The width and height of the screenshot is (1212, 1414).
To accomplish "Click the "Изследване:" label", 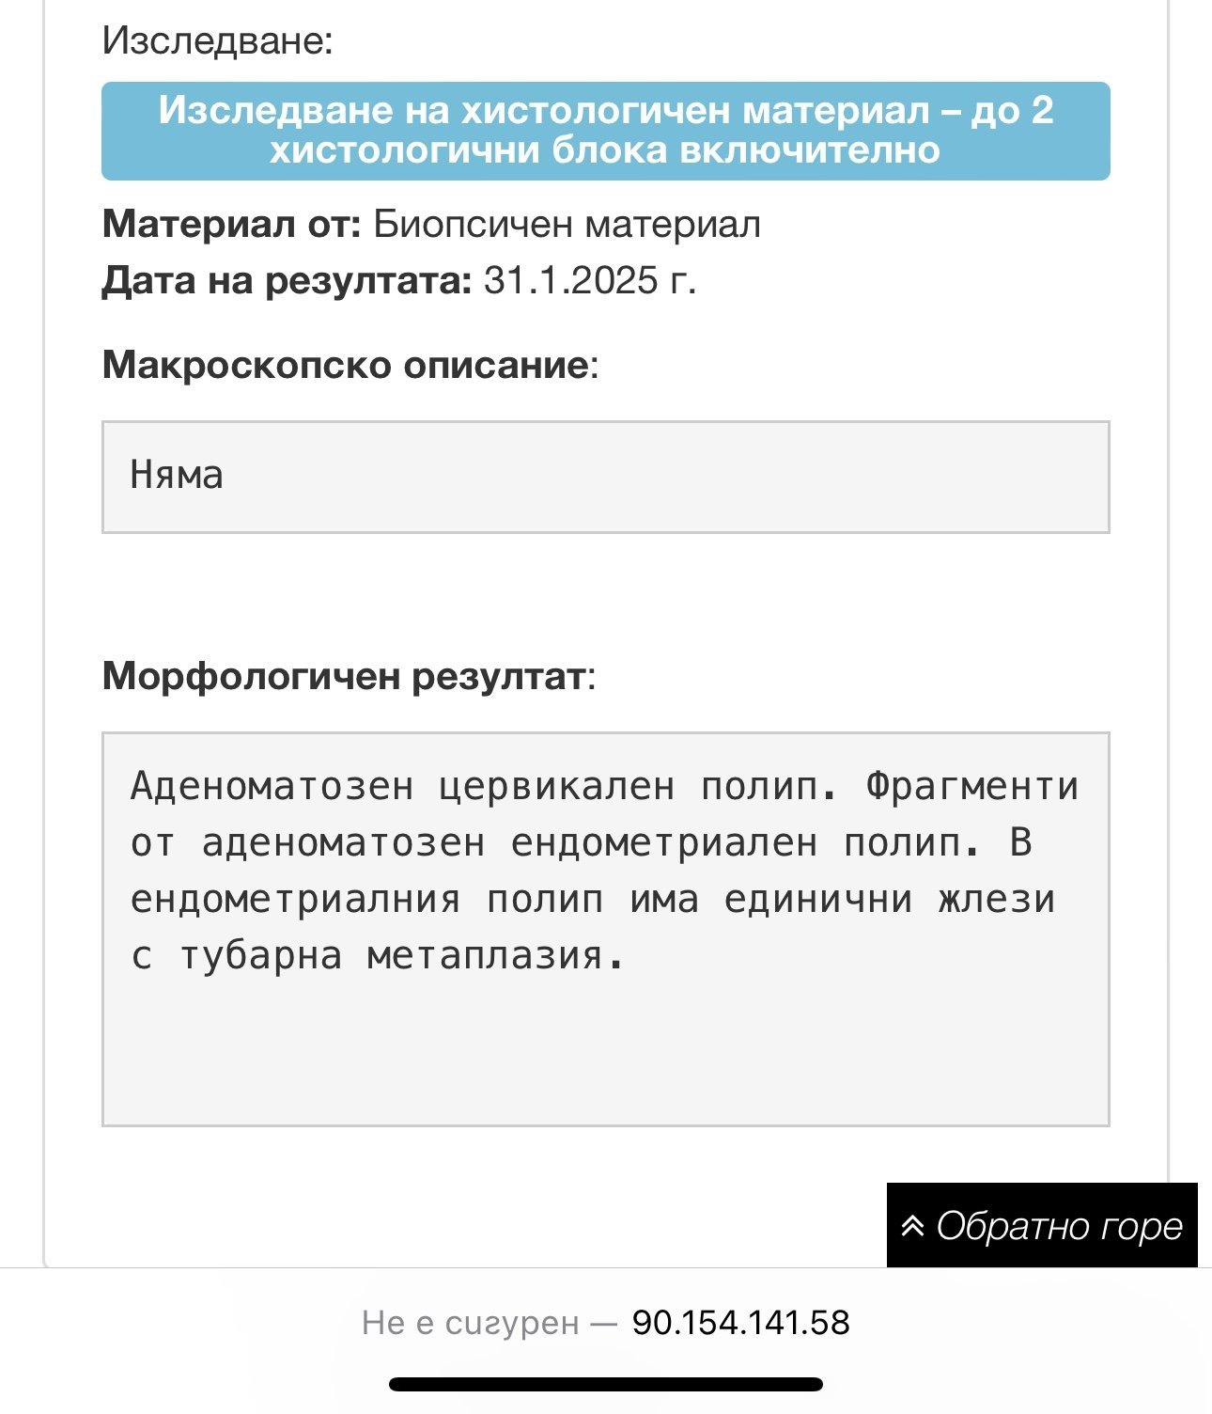I will tap(217, 40).
